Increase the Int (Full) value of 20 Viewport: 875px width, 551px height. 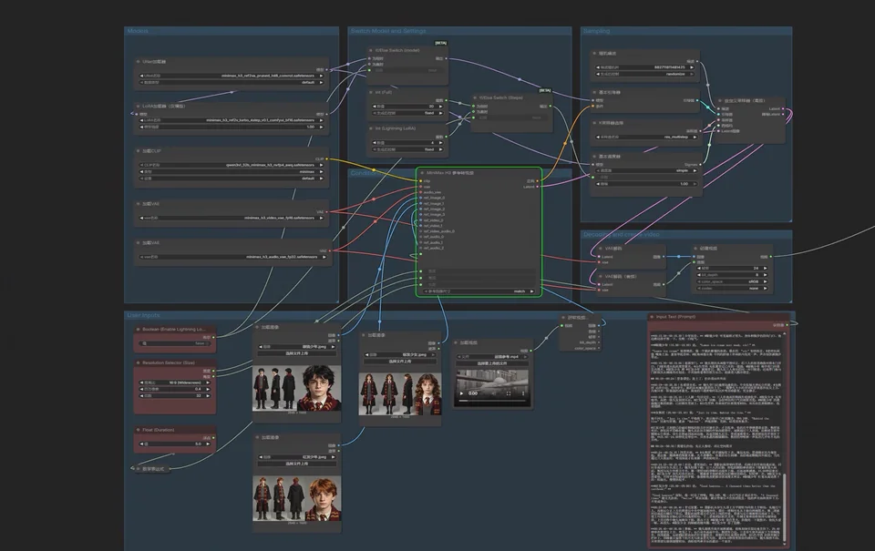(440, 106)
